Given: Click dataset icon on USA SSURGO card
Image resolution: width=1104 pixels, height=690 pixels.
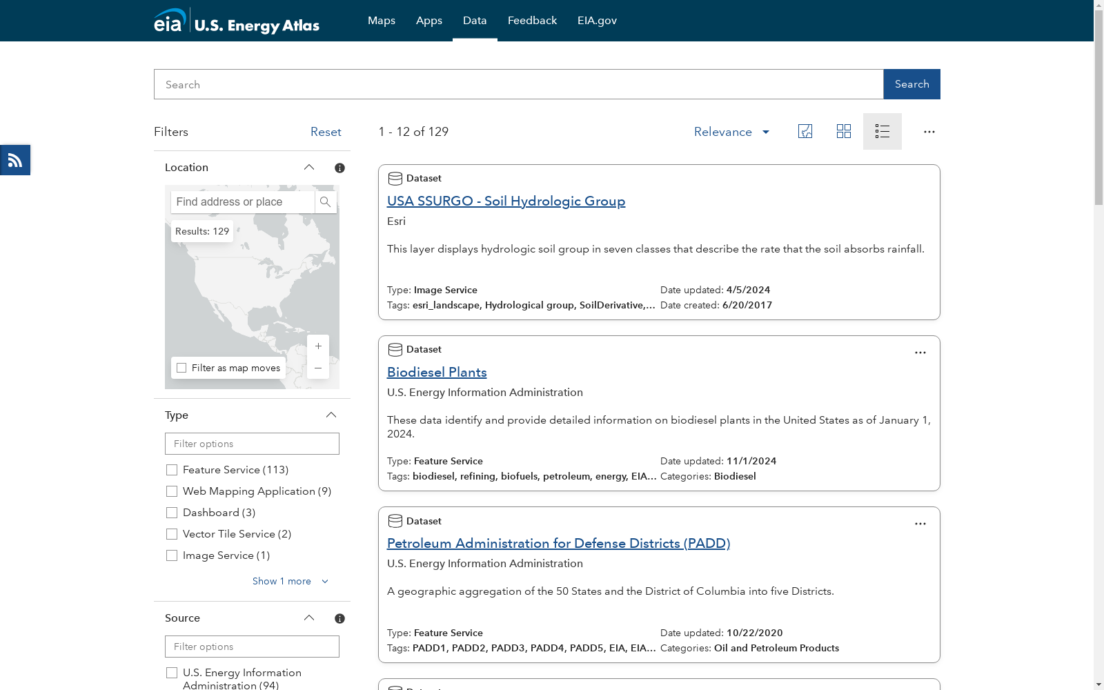Looking at the screenshot, I should coord(395,179).
